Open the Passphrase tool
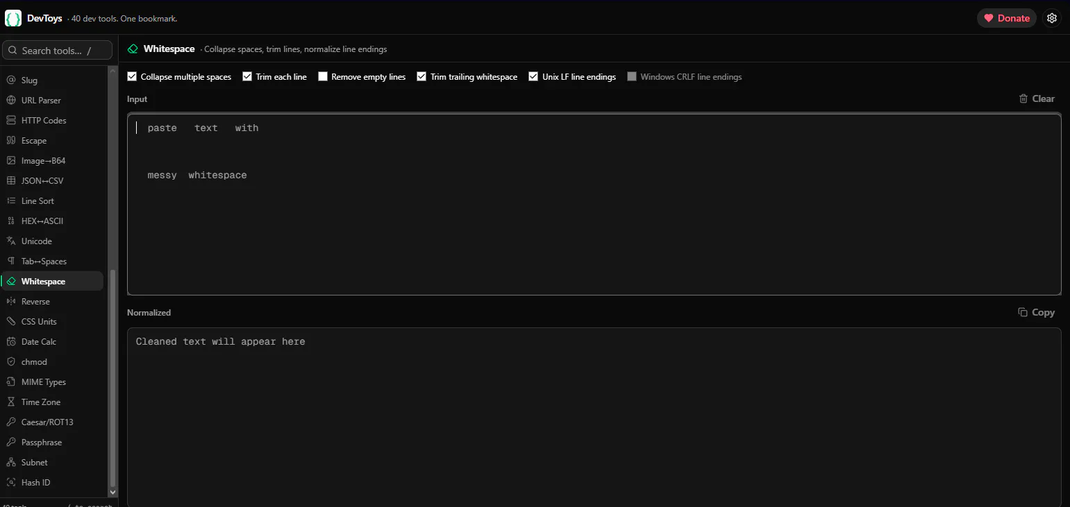The height and width of the screenshot is (507, 1070). pos(52,442)
